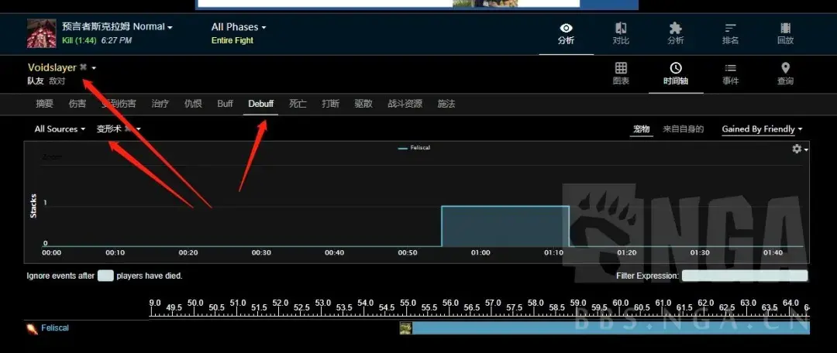Screen dimensions: 837x353
Task: Open the chart settings gear icon
Action: [797, 149]
